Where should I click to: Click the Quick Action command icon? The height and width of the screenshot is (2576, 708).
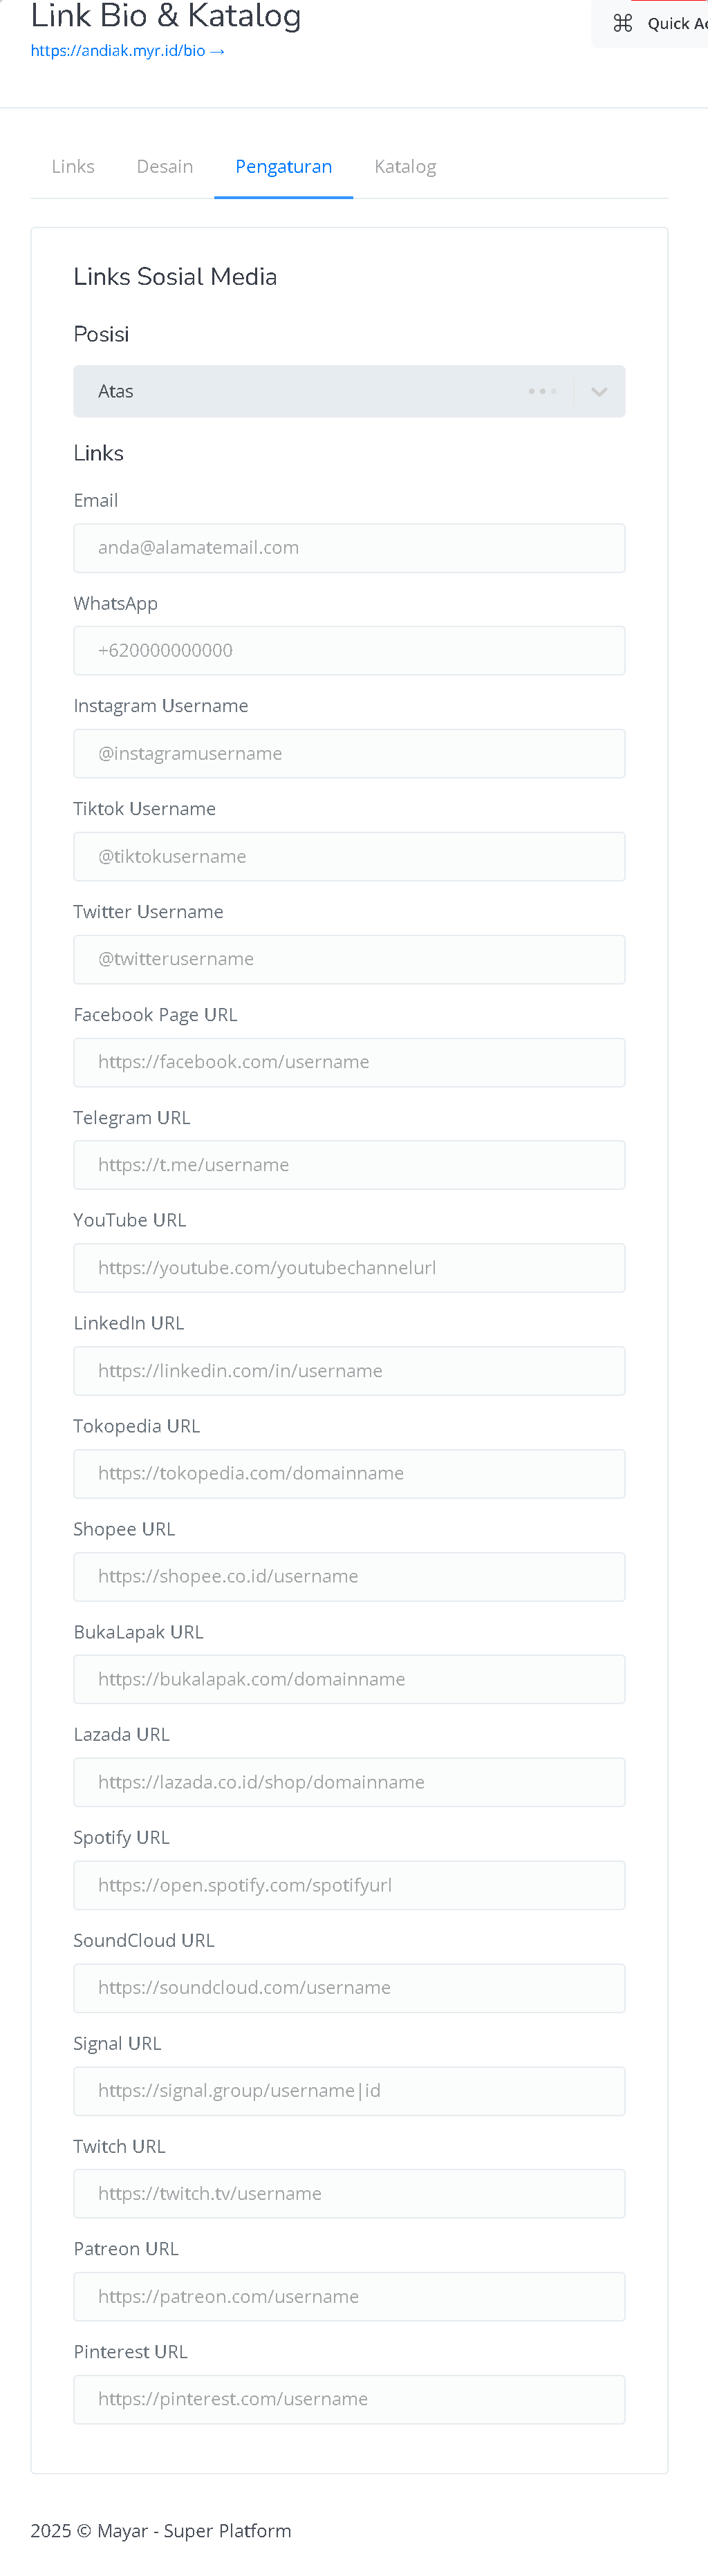622,23
